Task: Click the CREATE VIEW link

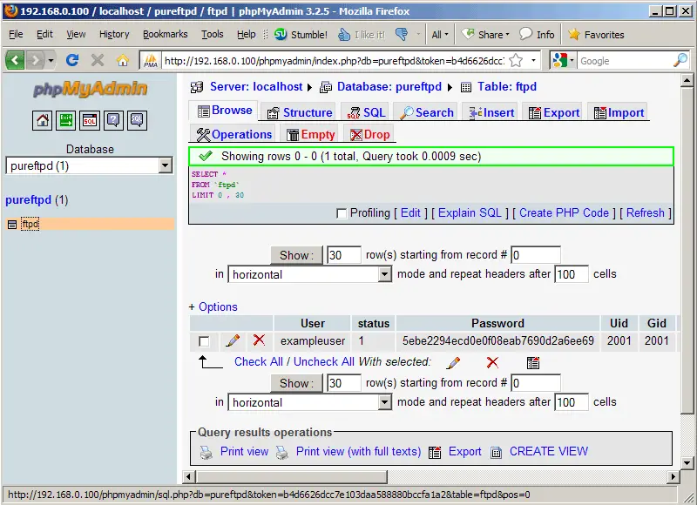Action: coord(549,451)
